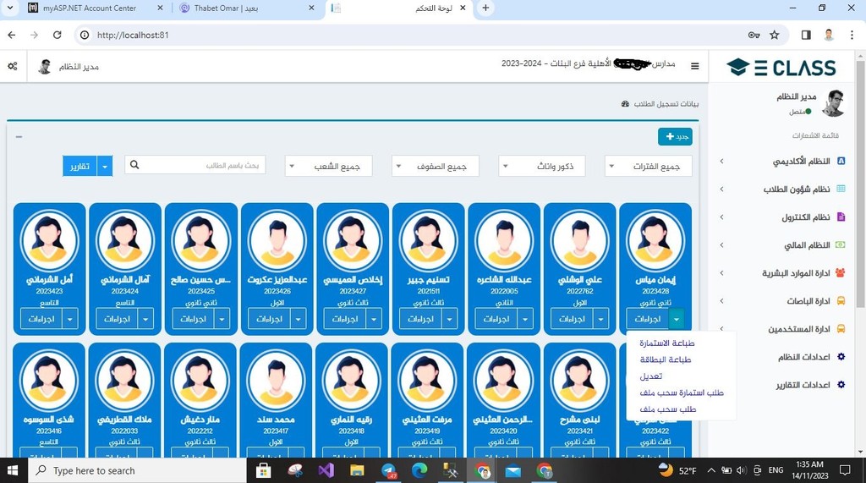Switch to the Thabet Omar browser tab
Image resolution: width=866 pixels, height=483 pixels.
pos(247,8)
